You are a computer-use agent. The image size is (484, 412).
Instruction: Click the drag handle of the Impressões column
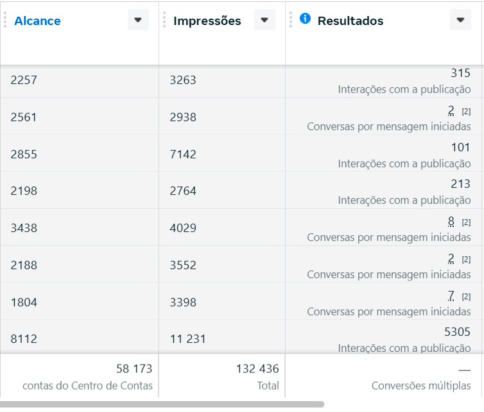pos(164,20)
